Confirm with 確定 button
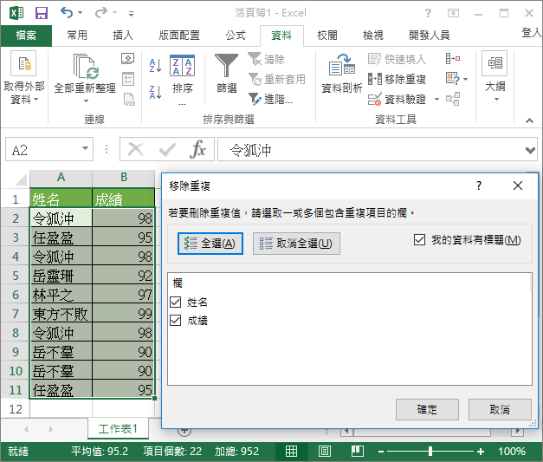The width and height of the screenshot is (543, 462). tap(427, 409)
